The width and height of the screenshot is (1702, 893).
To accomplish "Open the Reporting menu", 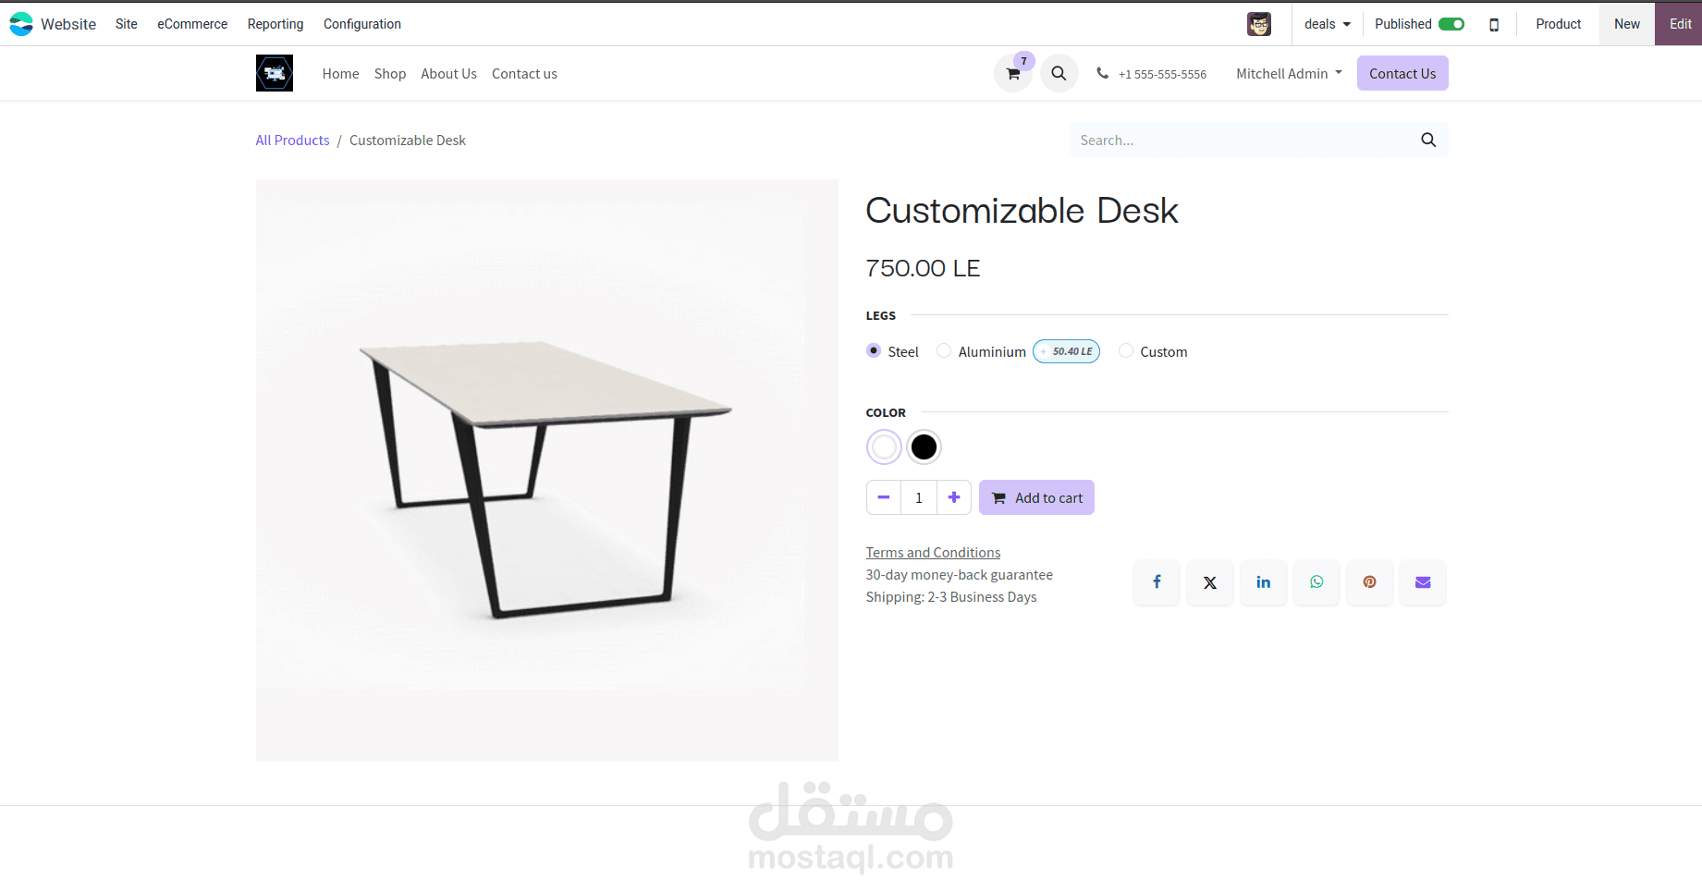I will point(276,24).
